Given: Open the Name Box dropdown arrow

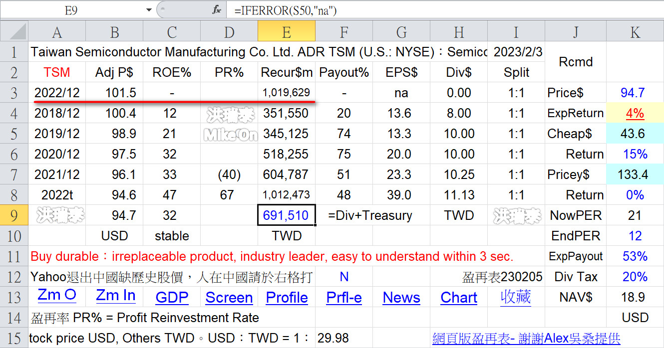Looking at the screenshot, I should pos(149,10).
